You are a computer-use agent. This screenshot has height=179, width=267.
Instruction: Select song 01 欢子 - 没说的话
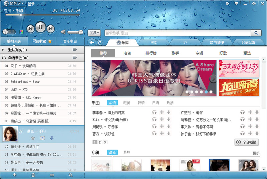[x=42, y=66]
